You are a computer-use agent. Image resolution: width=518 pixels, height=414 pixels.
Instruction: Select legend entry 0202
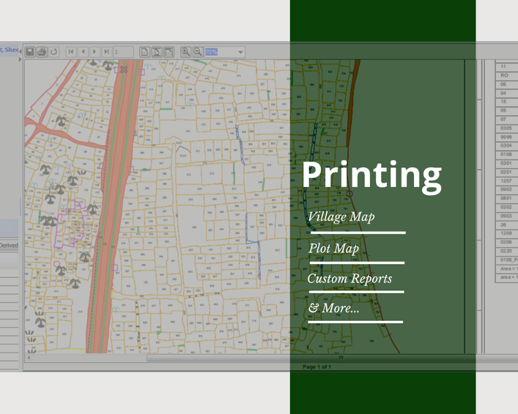point(506,207)
